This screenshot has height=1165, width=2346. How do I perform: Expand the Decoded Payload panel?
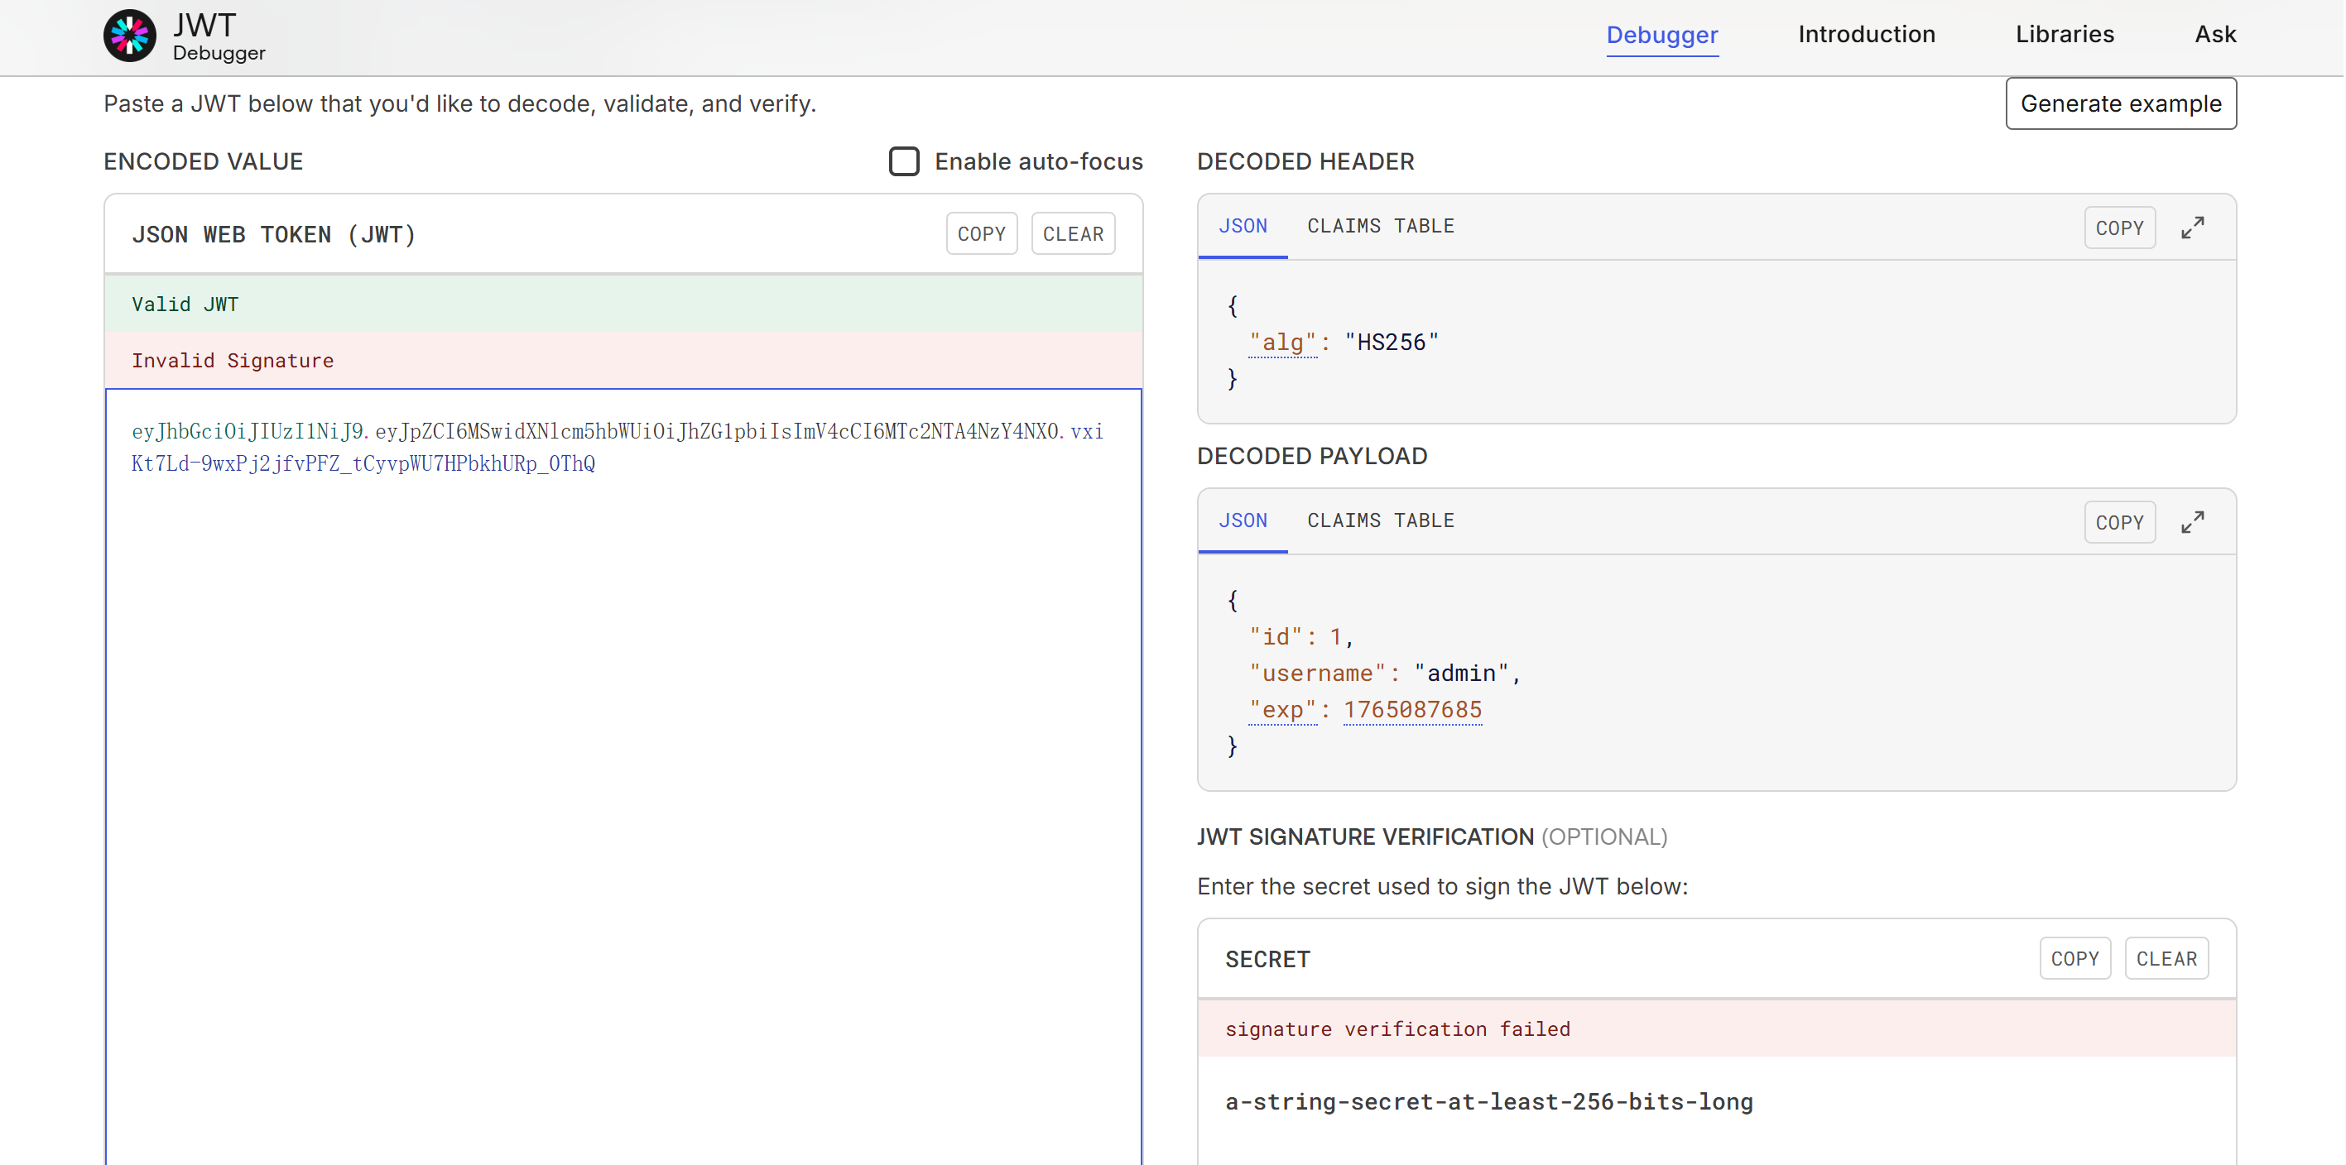(2192, 522)
